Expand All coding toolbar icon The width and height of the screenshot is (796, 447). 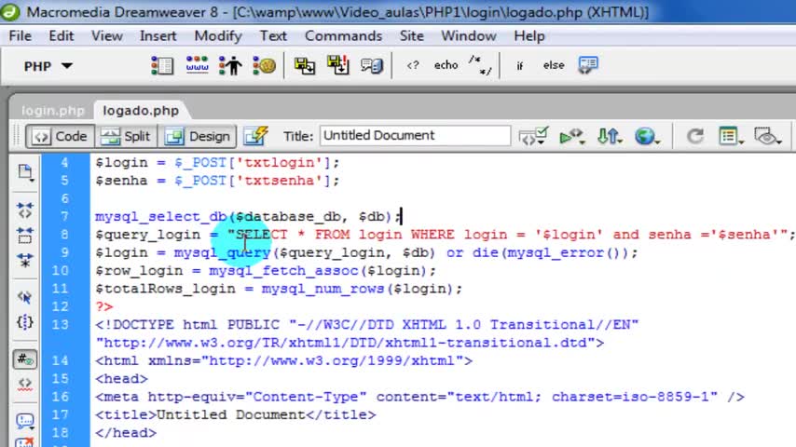coord(25,261)
